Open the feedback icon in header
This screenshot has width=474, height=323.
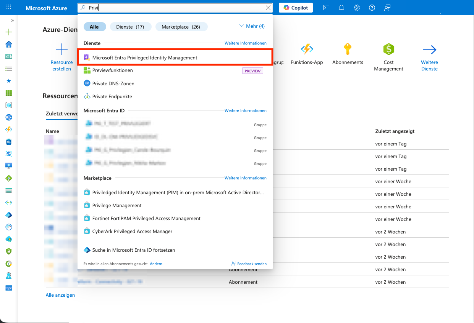click(387, 8)
